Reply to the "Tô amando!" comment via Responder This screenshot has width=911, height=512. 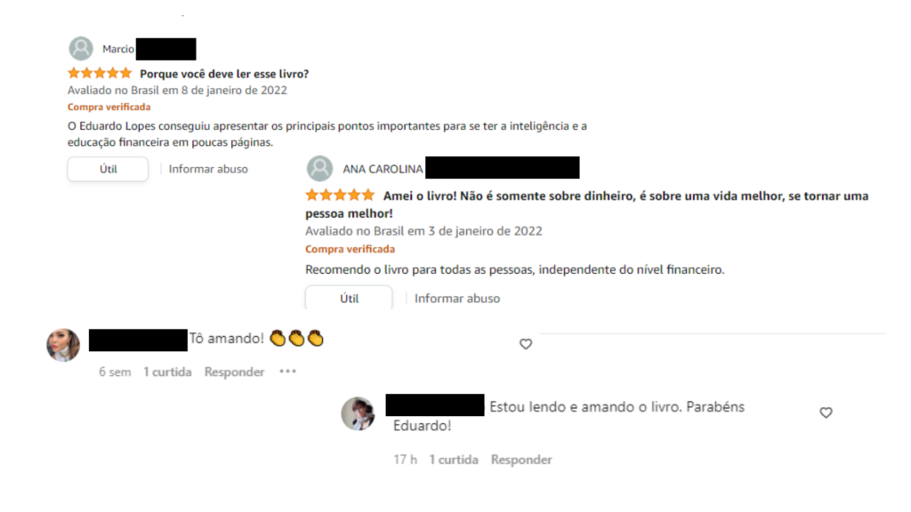234,372
